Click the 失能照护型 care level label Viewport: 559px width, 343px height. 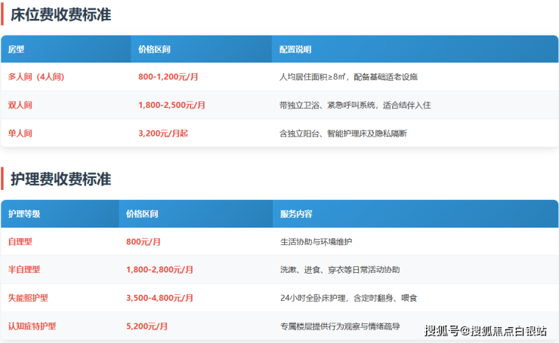coord(28,298)
